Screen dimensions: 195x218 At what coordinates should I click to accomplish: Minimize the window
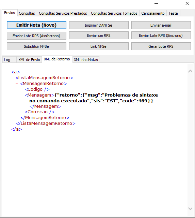[x=156, y=3]
